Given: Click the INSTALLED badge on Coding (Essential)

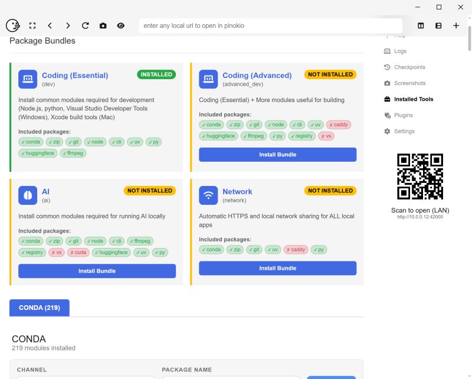Looking at the screenshot, I should (x=156, y=74).
